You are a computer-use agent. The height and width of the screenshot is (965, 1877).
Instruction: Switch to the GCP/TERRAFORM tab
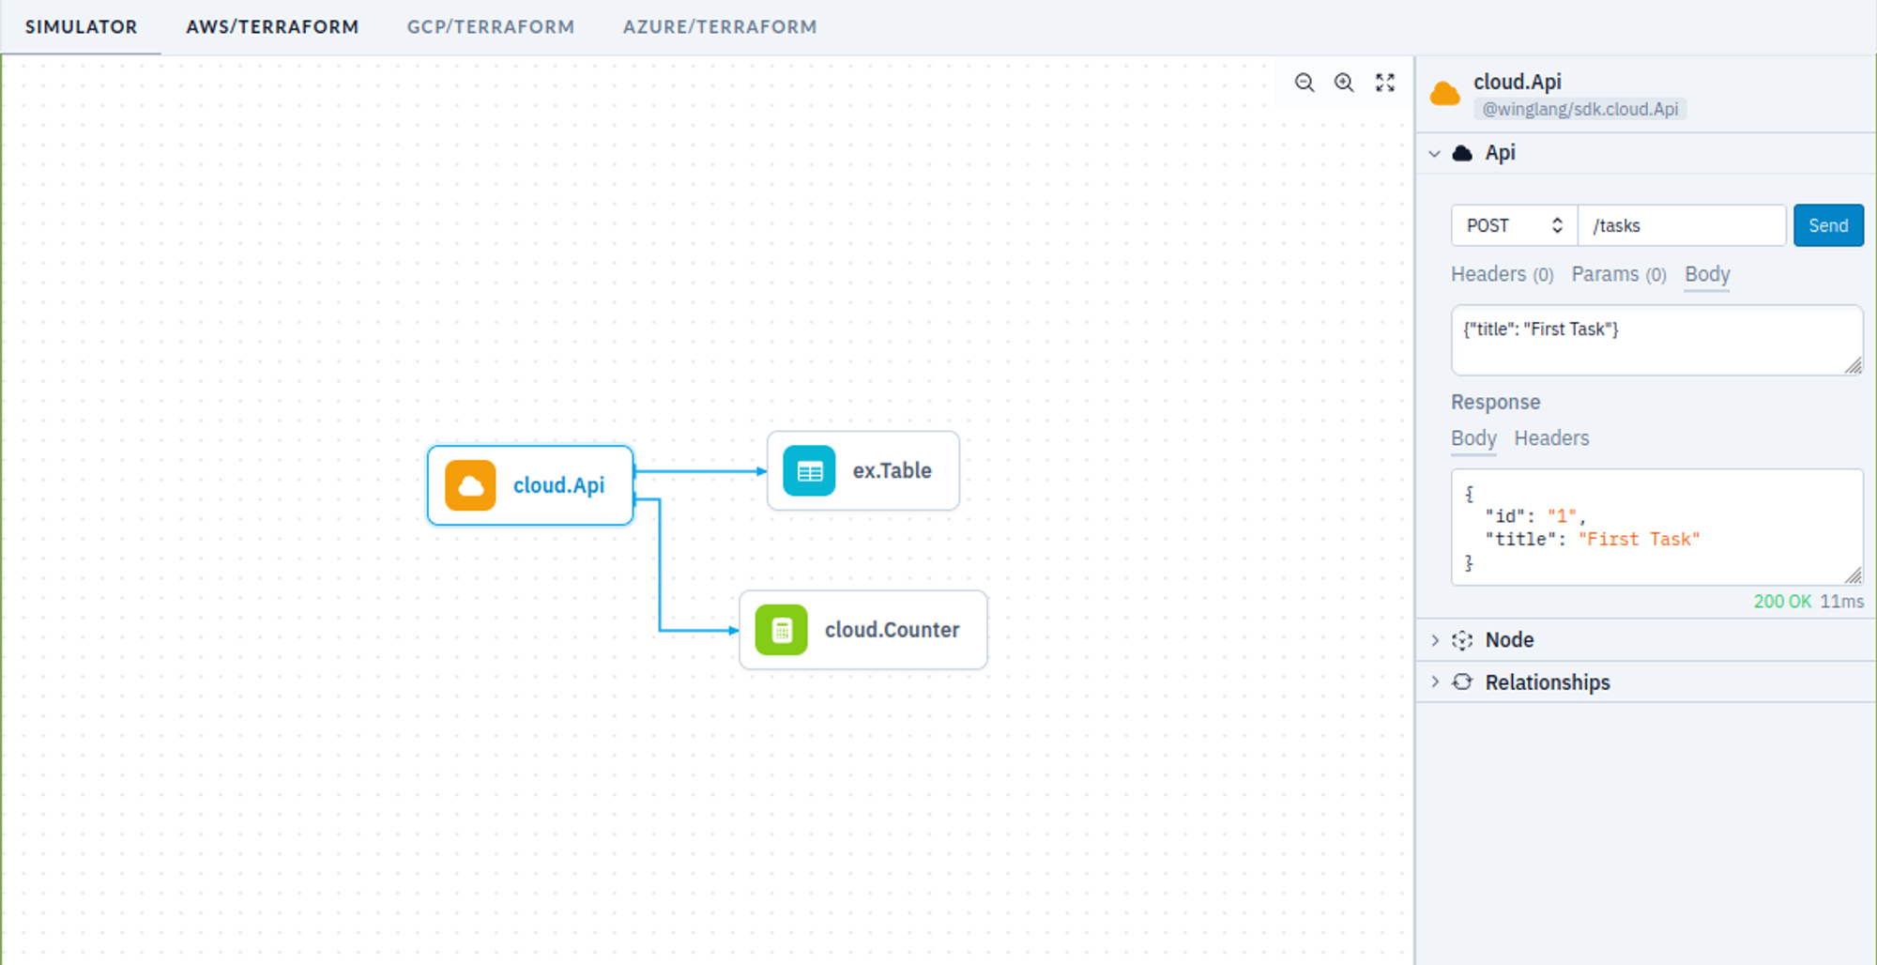click(490, 27)
